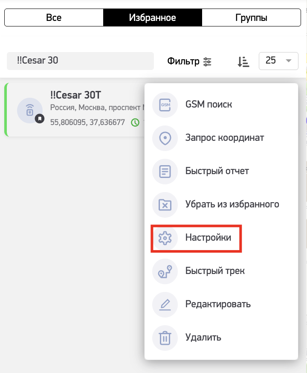The width and height of the screenshot is (307, 373).
Task: Click the GSM search icon
Action: (165, 105)
